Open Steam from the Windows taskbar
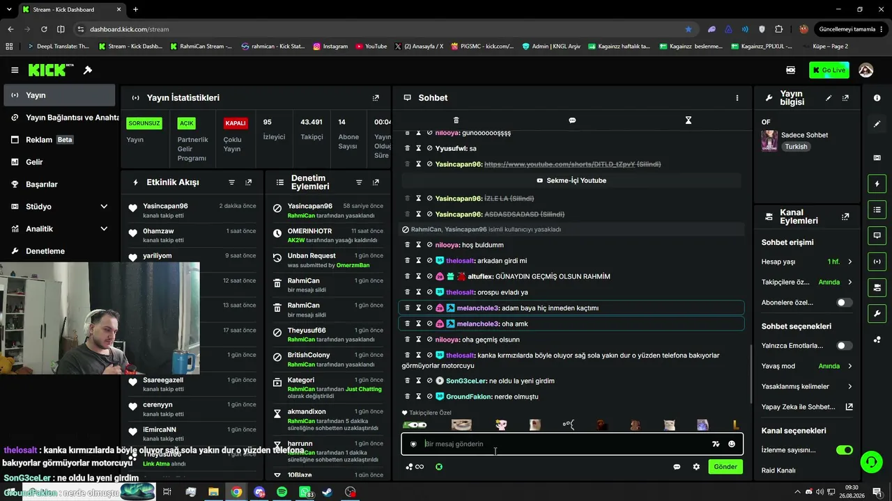This screenshot has height=501, width=892. (x=328, y=492)
